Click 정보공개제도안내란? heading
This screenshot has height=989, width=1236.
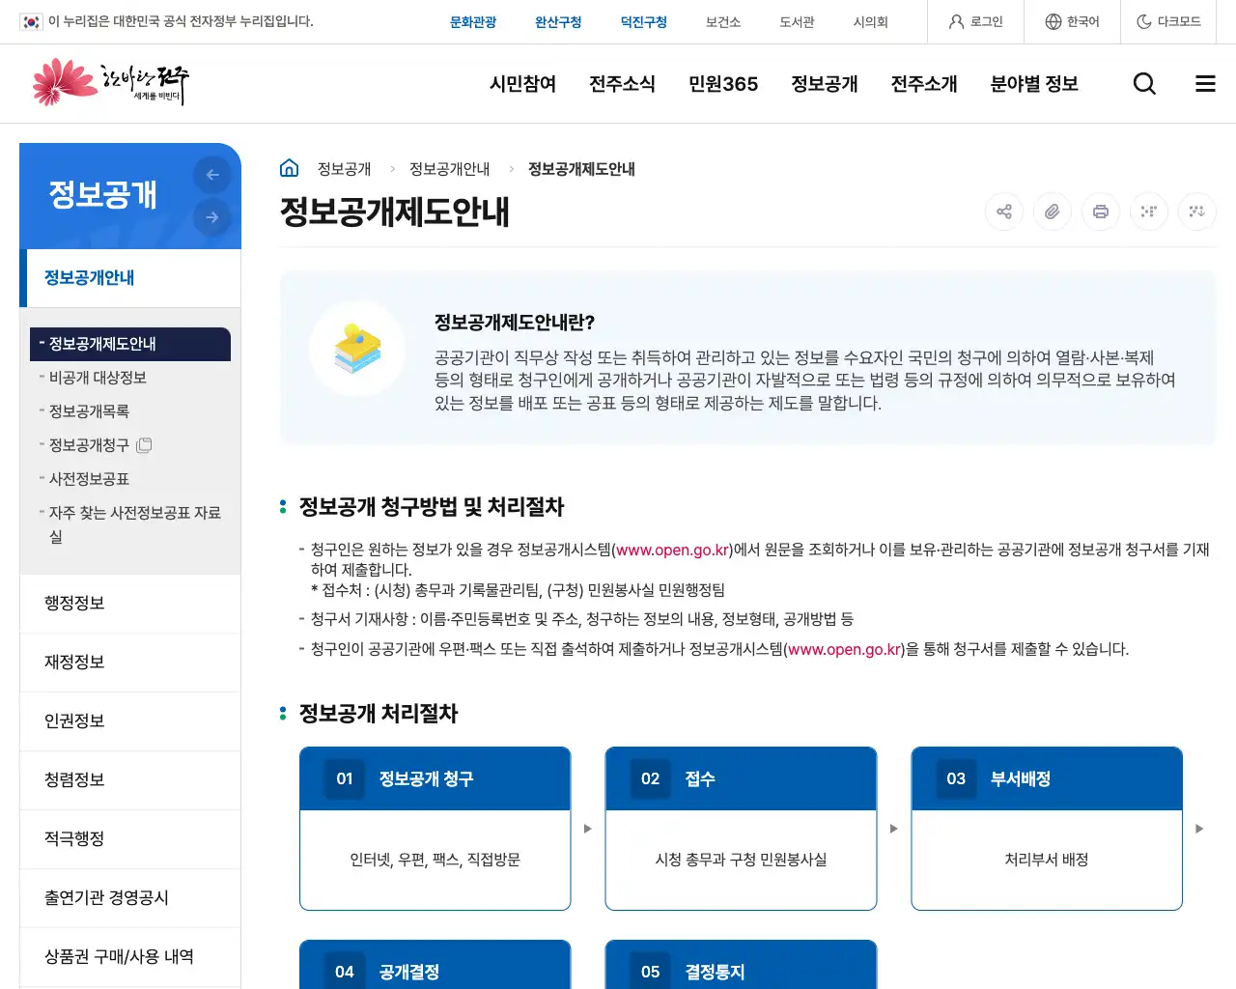(515, 323)
